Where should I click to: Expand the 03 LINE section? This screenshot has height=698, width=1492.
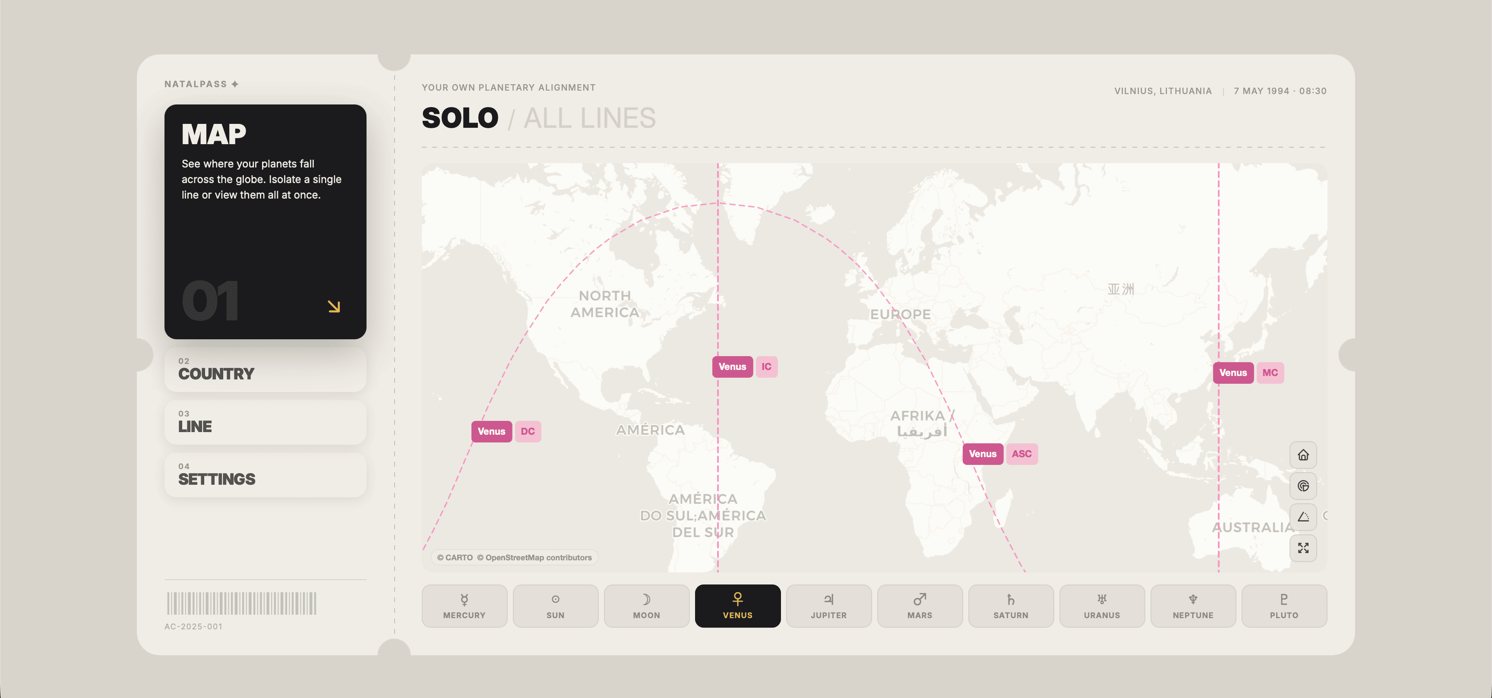[265, 422]
